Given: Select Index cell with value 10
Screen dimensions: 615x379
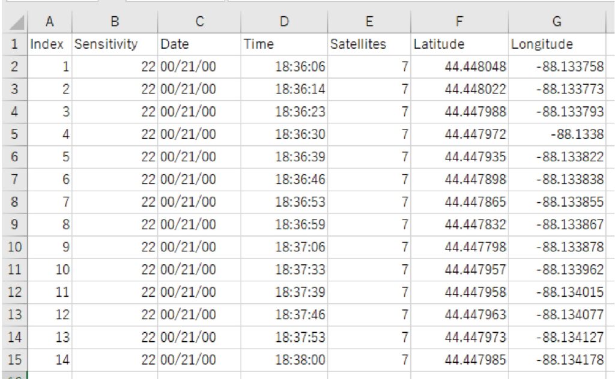Looking at the screenshot, I should [50, 270].
